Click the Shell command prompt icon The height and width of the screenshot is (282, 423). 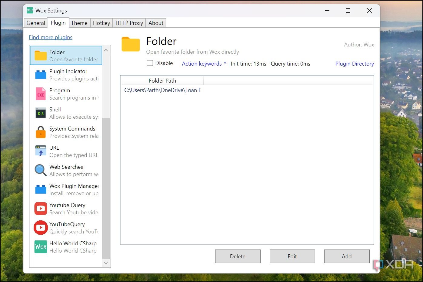click(41, 113)
